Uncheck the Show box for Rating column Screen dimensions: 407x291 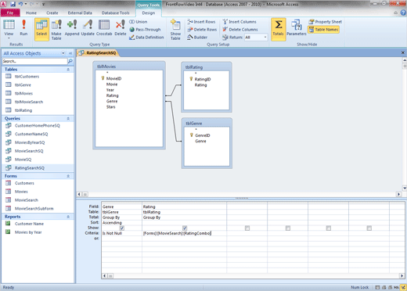(x=185, y=228)
